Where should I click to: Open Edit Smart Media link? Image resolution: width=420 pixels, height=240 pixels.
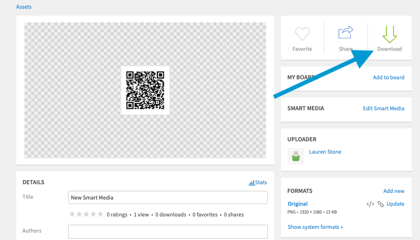click(x=384, y=109)
